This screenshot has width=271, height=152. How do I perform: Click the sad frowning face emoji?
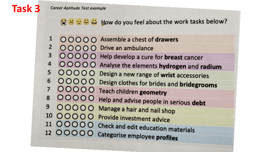pyautogui.click(x=71, y=22)
